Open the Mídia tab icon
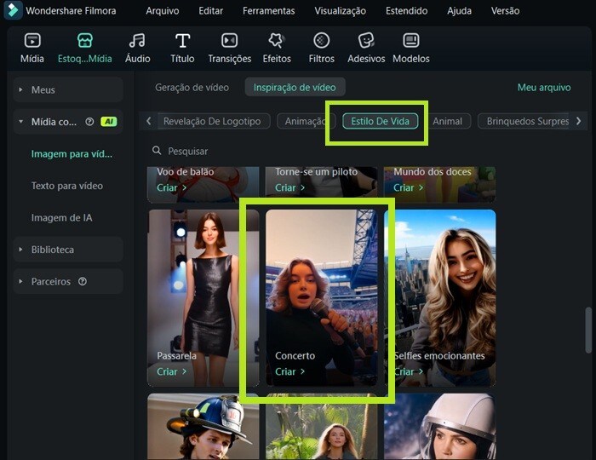Screen dimensions: 596x460 (32, 41)
